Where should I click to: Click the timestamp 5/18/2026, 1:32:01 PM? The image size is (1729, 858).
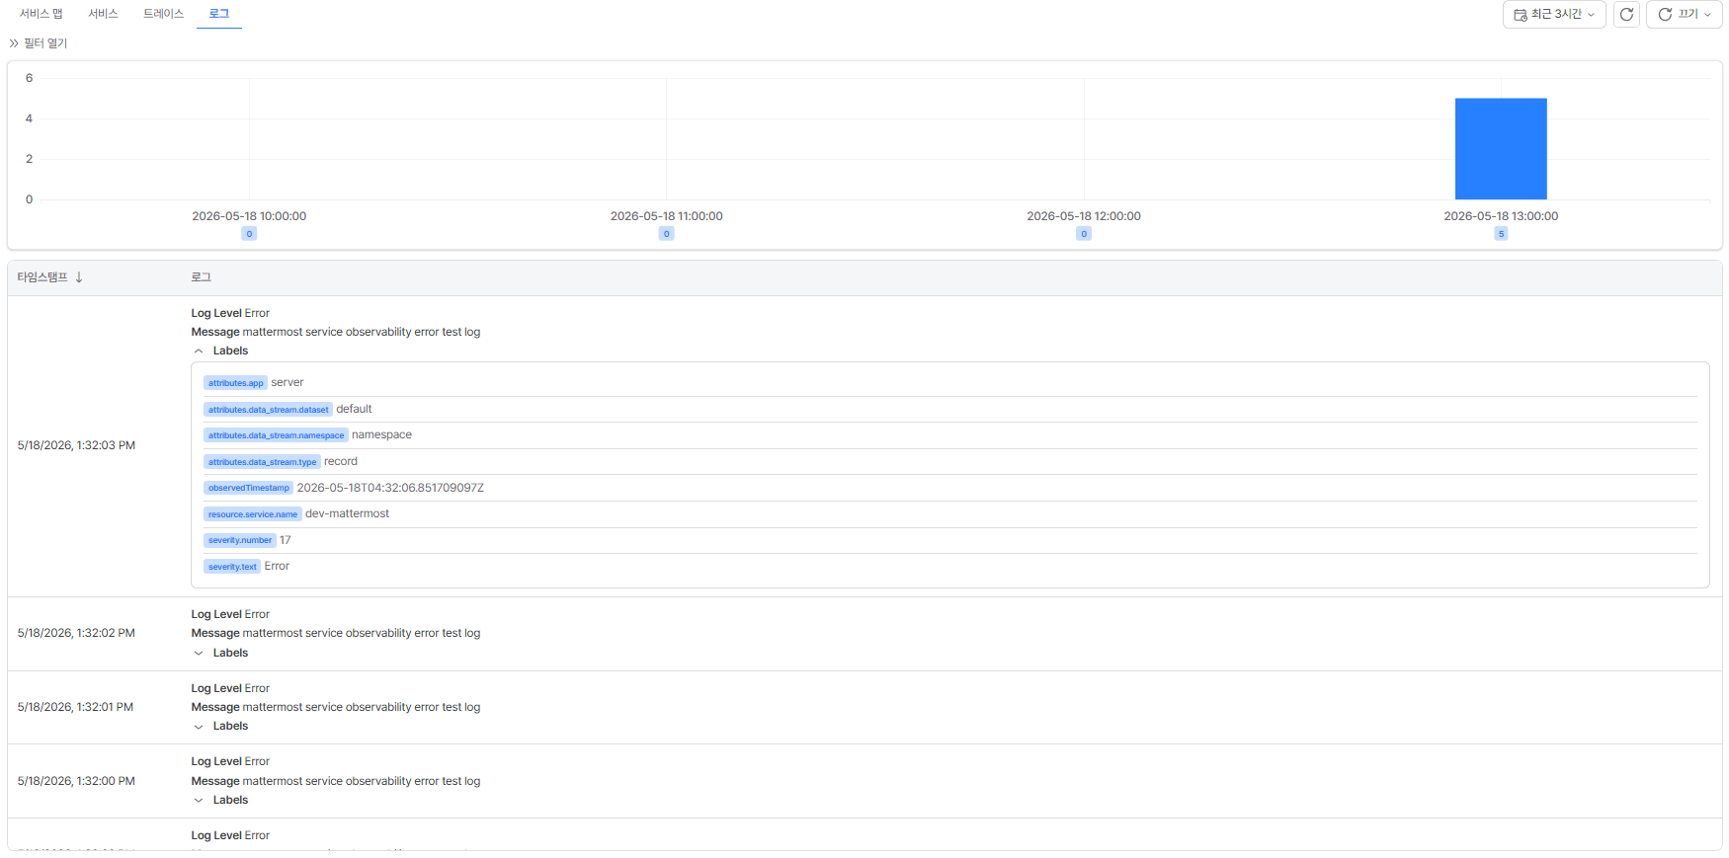pos(75,708)
